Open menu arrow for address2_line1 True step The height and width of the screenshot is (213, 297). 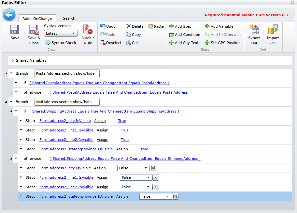coord(21,130)
